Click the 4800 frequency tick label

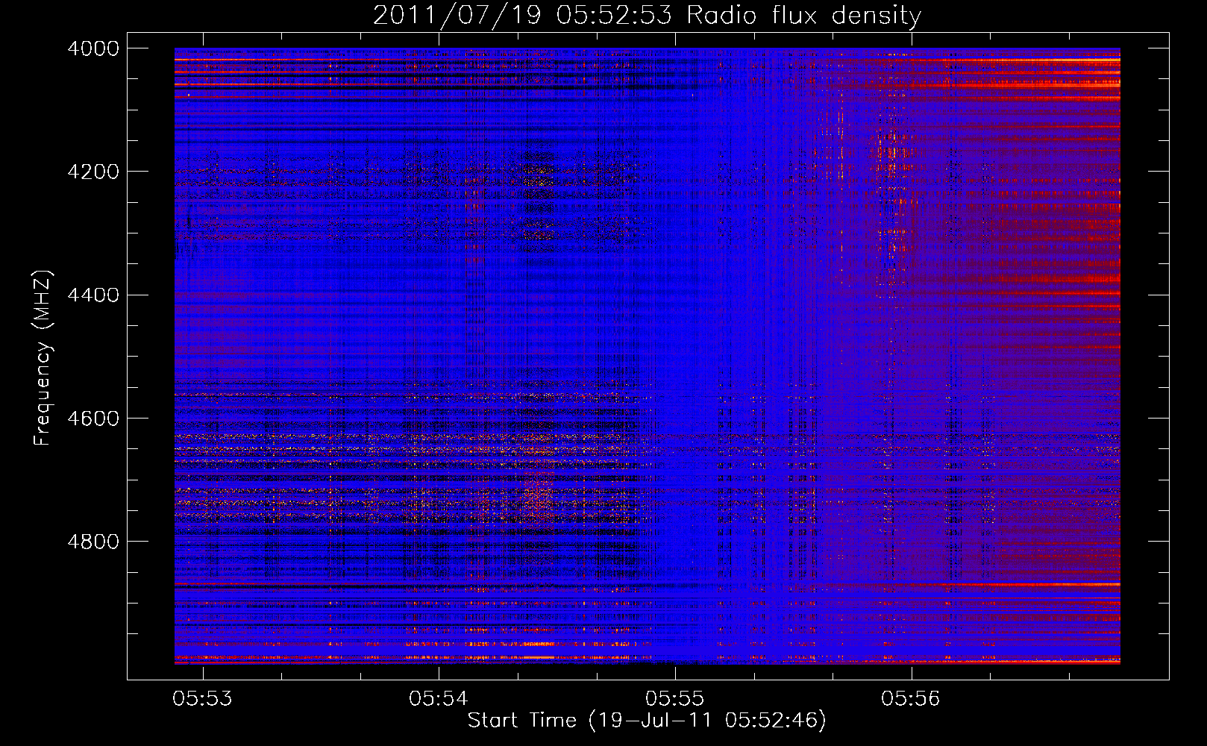click(x=93, y=542)
